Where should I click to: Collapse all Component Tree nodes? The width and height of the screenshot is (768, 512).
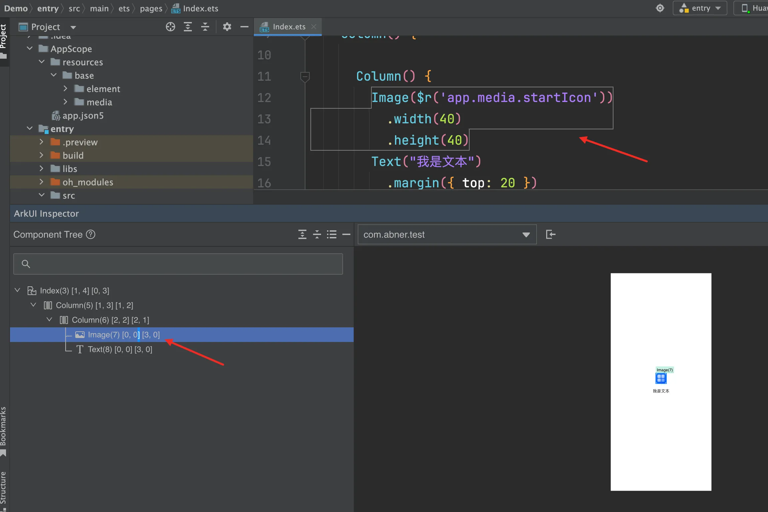pyautogui.click(x=317, y=234)
